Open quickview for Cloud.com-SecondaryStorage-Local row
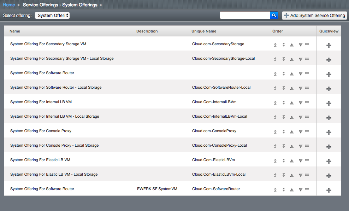Viewport: 349px width, 211px height. tap(329, 60)
